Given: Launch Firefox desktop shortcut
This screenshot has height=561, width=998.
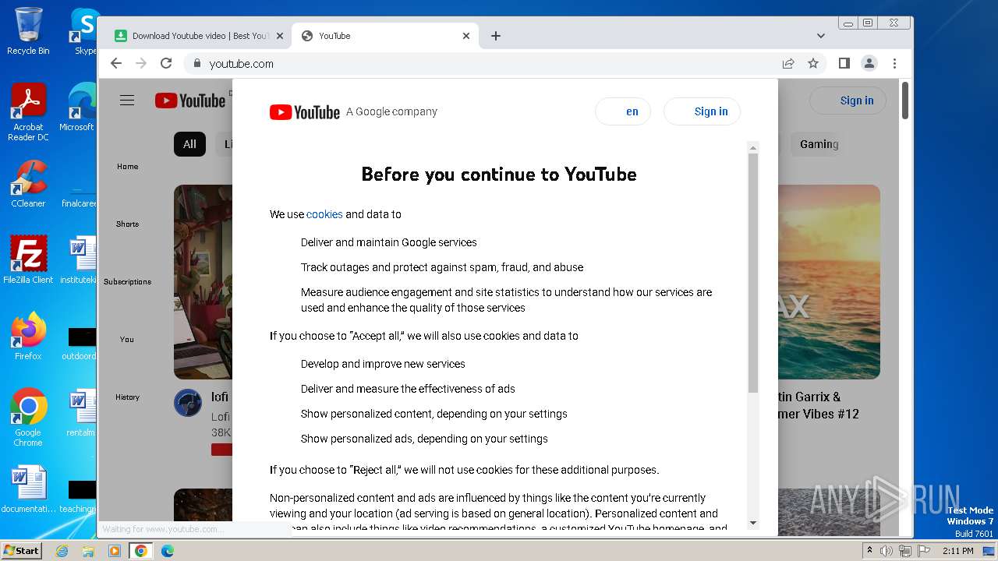Looking at the screenshot, I should tap(28, 337).
